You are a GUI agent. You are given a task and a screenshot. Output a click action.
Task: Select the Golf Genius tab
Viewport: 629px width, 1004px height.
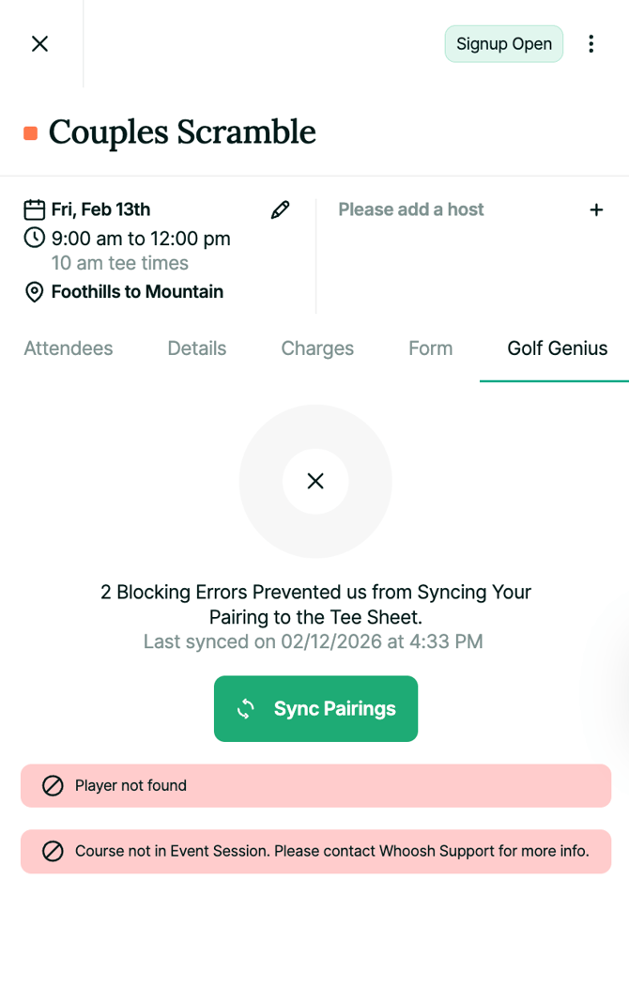pyautogui.click(x=557, y=348)
